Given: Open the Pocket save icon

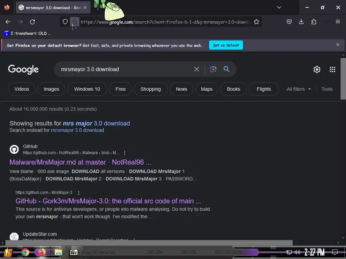Looking at the screenshot, I should pyautogui.click(x=289, y=22).
